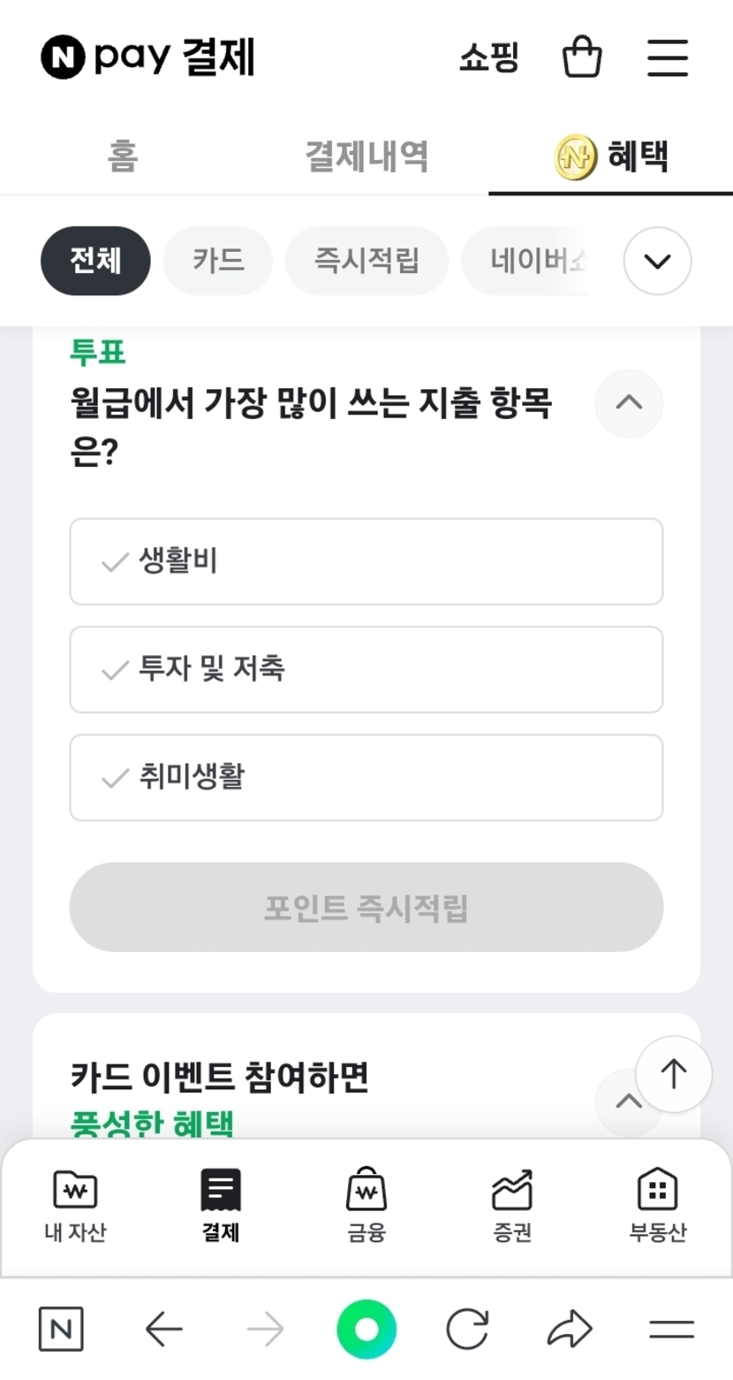The width and height of the screenshot is (733, 1380).
Task: Select the 취미생활 vote option
Action: [366, 777]
